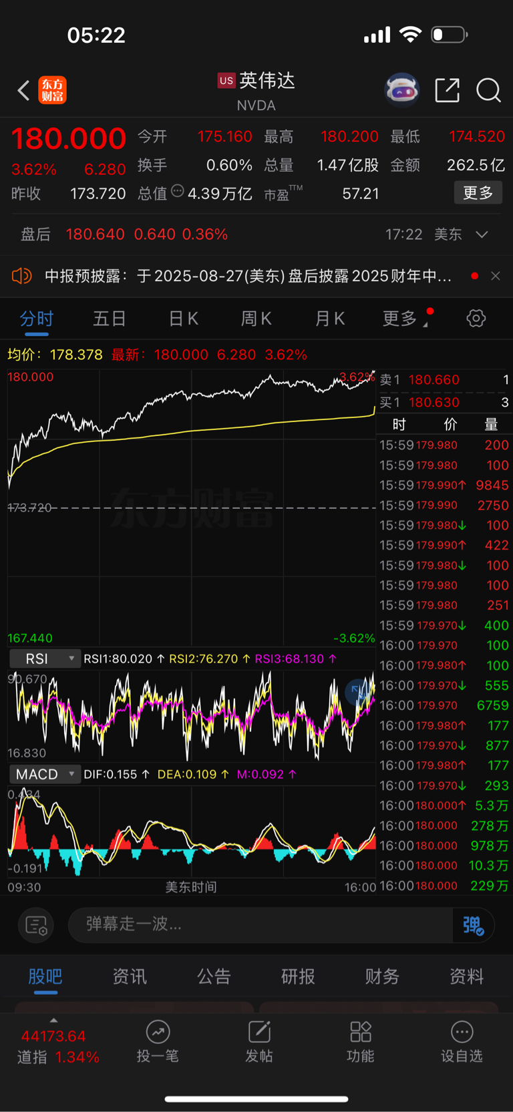This screenshot has height=1112, width=513.
Task: Open the RSI indicator dropdown
Action: pyautogui.click(x=45, y=659)
